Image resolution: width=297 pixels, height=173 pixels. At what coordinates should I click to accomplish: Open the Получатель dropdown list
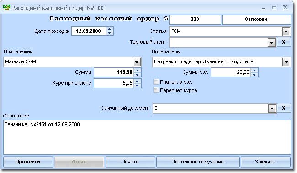286,62
